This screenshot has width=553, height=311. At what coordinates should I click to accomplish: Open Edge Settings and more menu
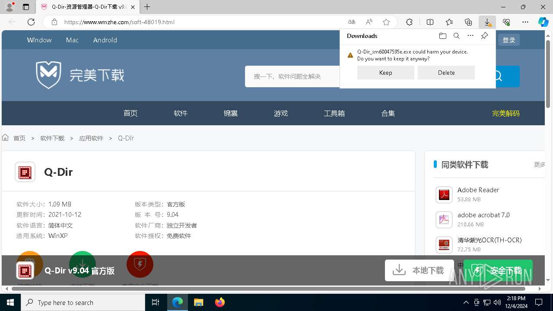(525, 22)
